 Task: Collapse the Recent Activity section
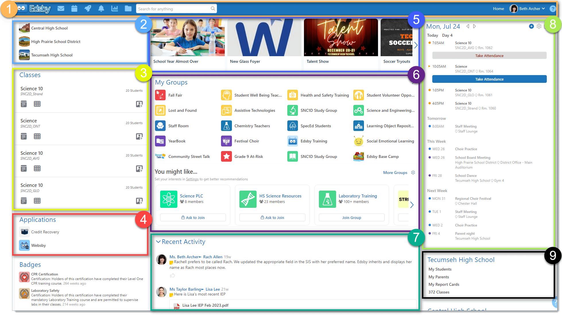point(158,242)
